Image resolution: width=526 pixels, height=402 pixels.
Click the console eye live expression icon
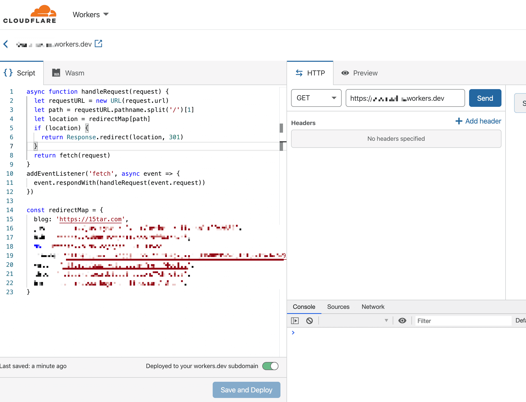coord(402,321)
